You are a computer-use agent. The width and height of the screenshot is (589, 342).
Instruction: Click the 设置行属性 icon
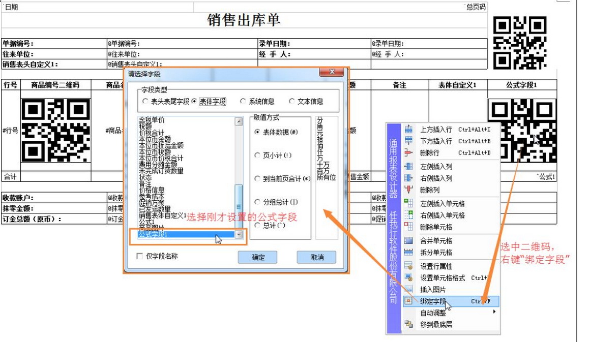408,266
